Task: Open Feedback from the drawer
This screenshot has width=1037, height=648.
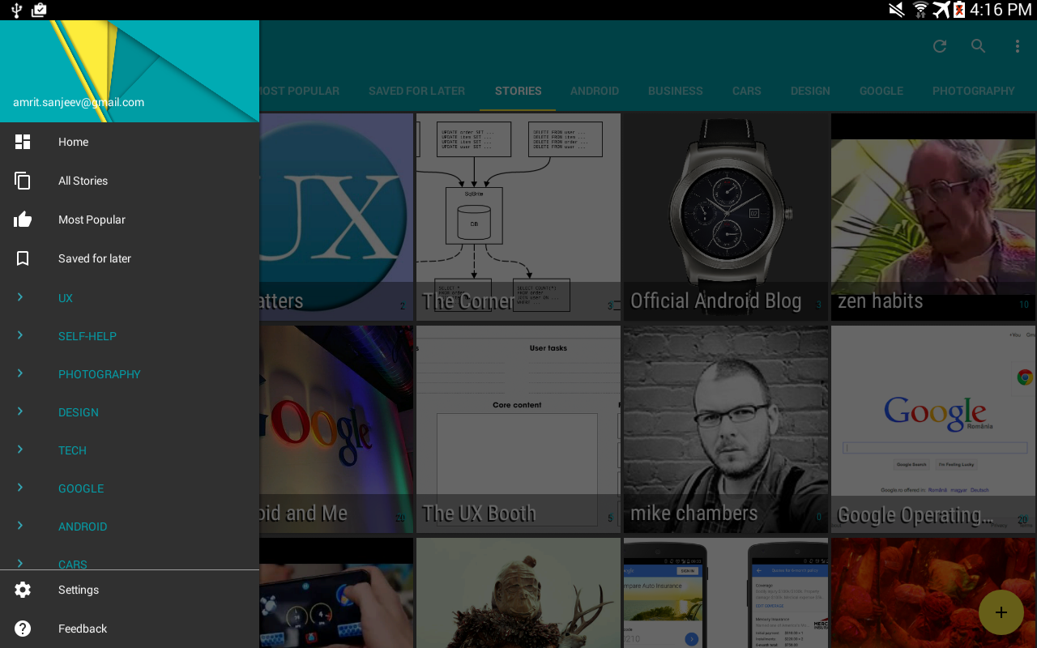Action: coord(130,629)
